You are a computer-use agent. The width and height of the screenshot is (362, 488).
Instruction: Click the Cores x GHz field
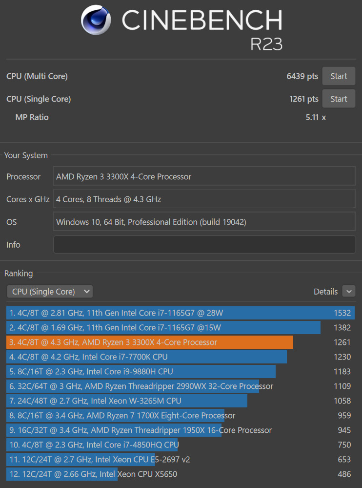204,199
